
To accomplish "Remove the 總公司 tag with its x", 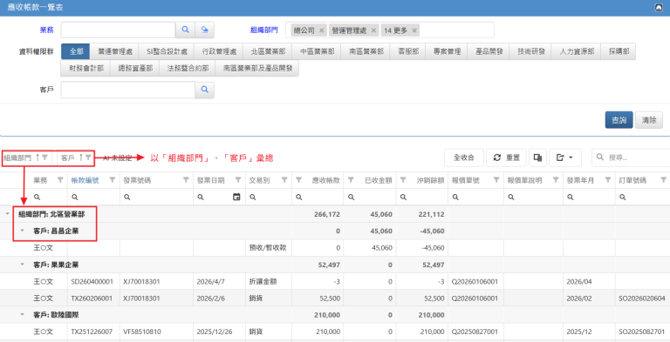I will point(321,30).
